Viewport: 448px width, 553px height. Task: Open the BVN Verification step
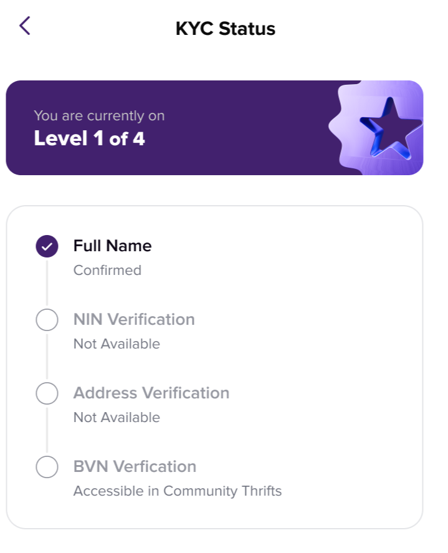[135, 467]
